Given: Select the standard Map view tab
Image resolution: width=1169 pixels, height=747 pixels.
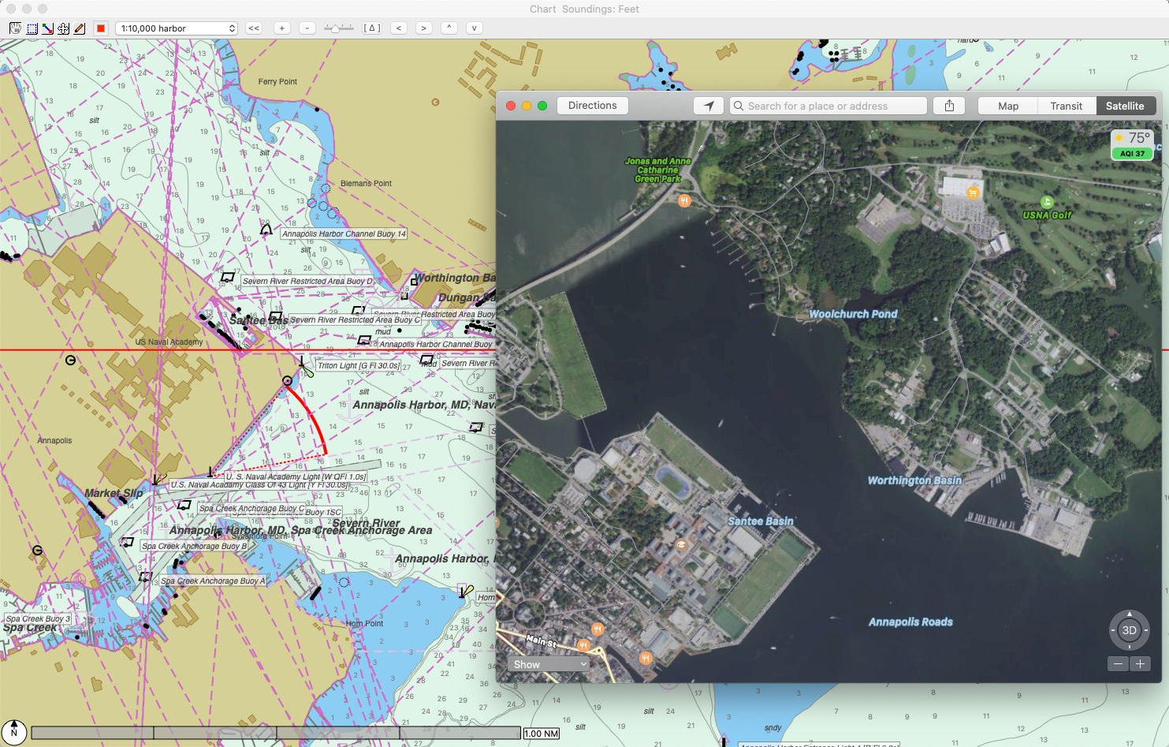Looking at the screenshot, I should [1007, 106].
